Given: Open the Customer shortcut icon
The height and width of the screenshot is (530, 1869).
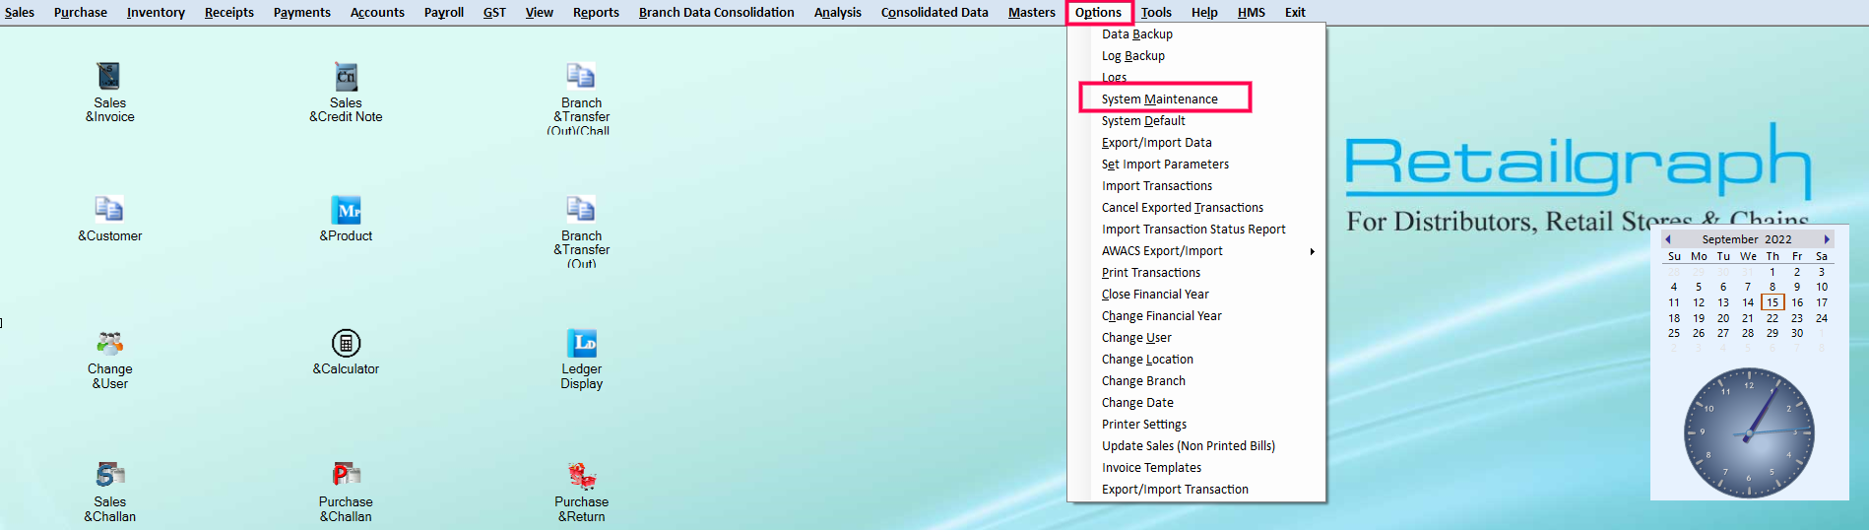Looking at the screenshot, I should click(x=109, y=209).
